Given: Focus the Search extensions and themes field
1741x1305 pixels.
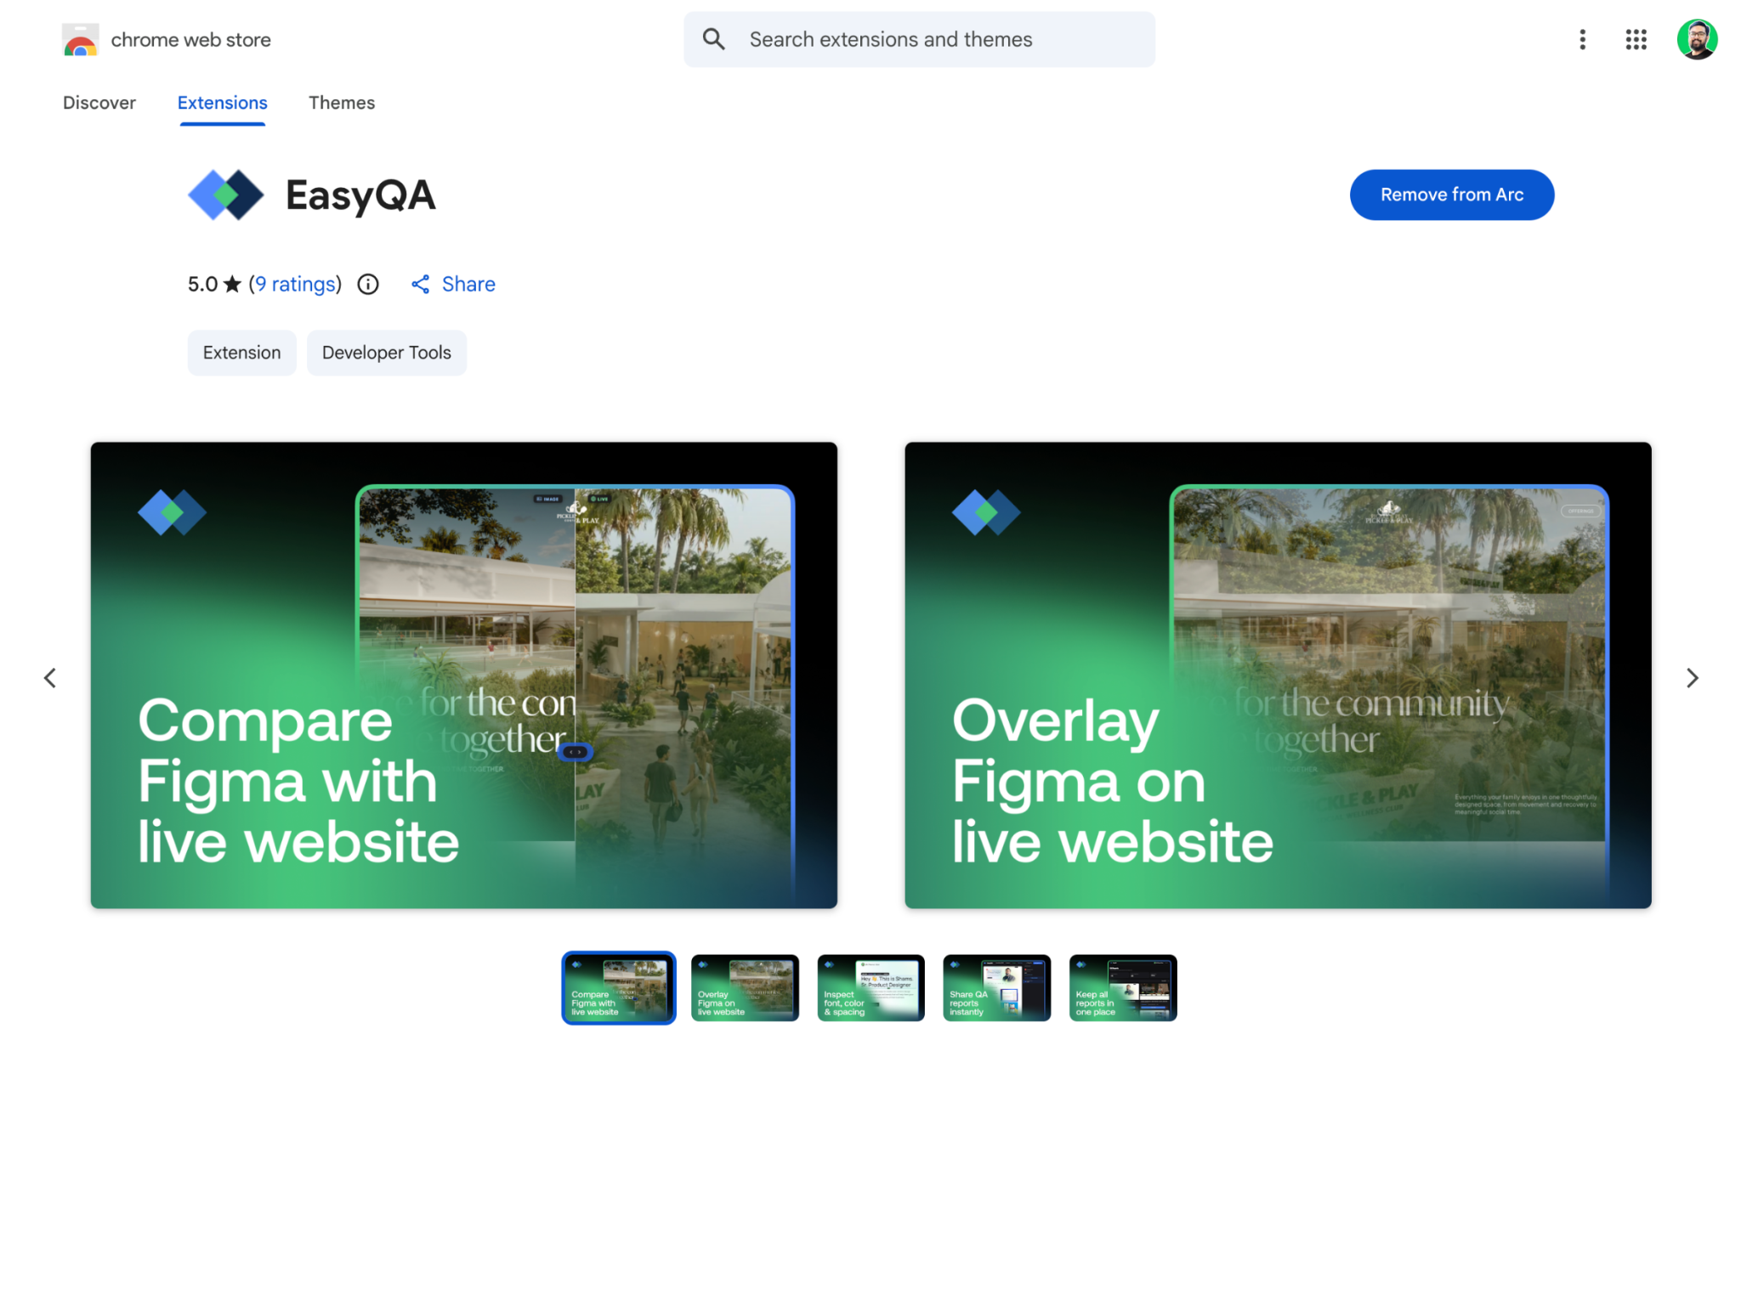Looking at the screenshot, I should [x=919, y=39].
